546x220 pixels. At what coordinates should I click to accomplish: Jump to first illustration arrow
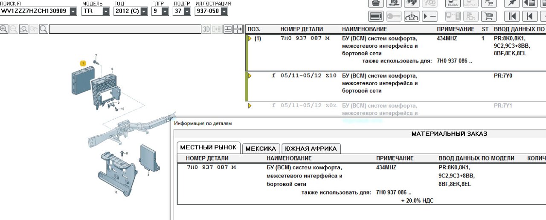coord(512,16)
